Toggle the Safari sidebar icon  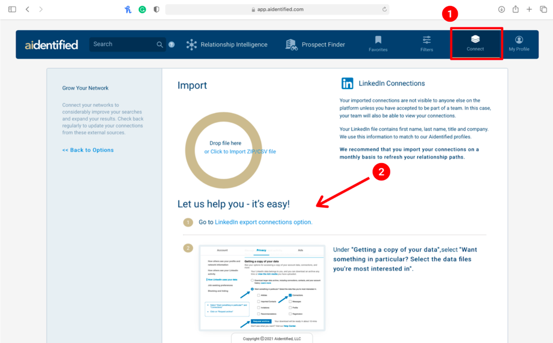tap(12, 9)
